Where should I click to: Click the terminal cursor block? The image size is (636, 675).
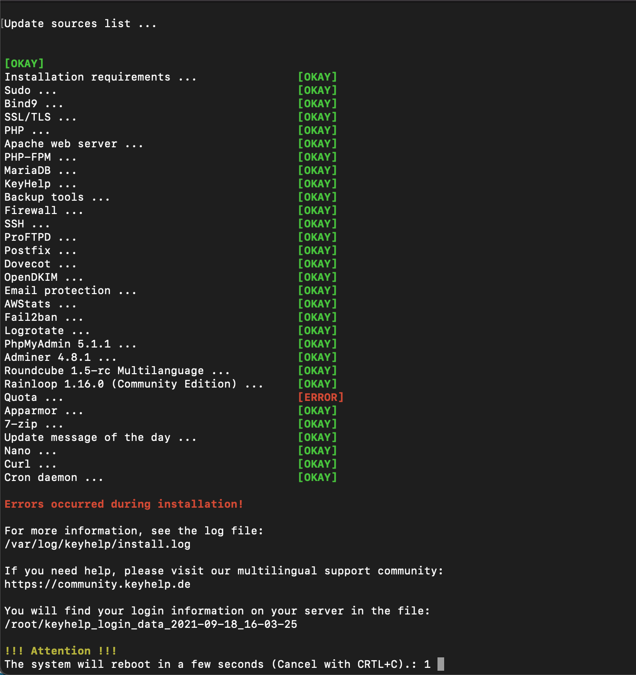pos(441,664)
